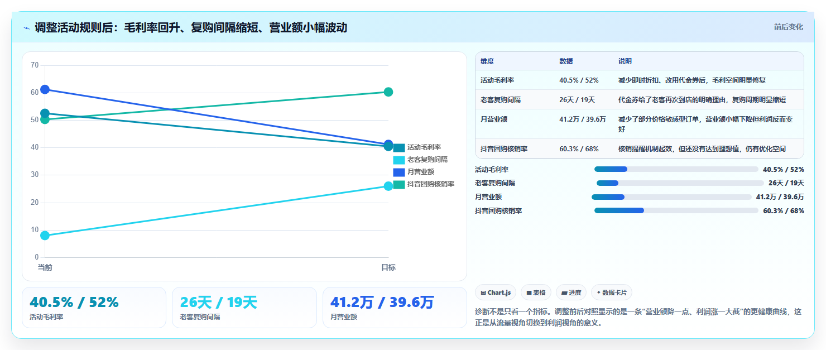This screenshot has height=350, width=826.
Task: Click the 70 y-axis tick label
Action: [x=35, y=65]
